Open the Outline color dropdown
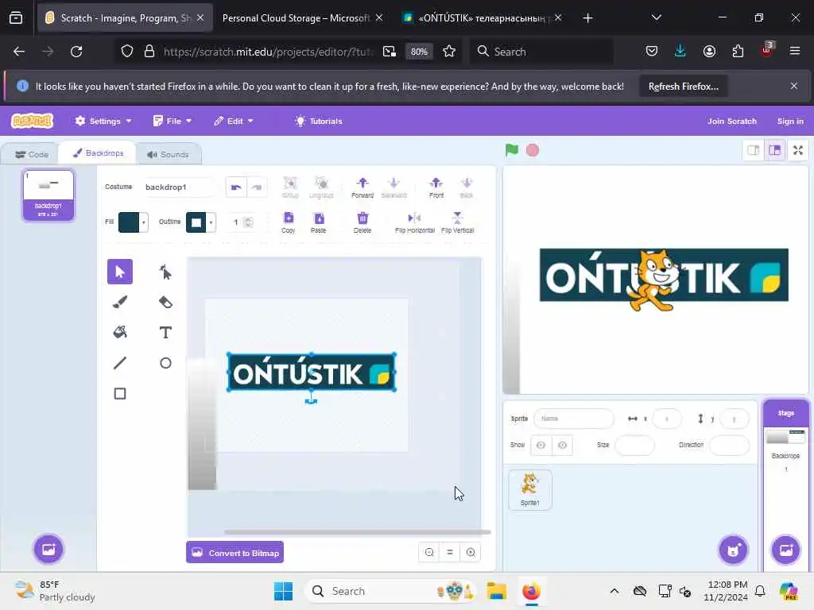Screen dimensions: 814x610 point(211,222)
